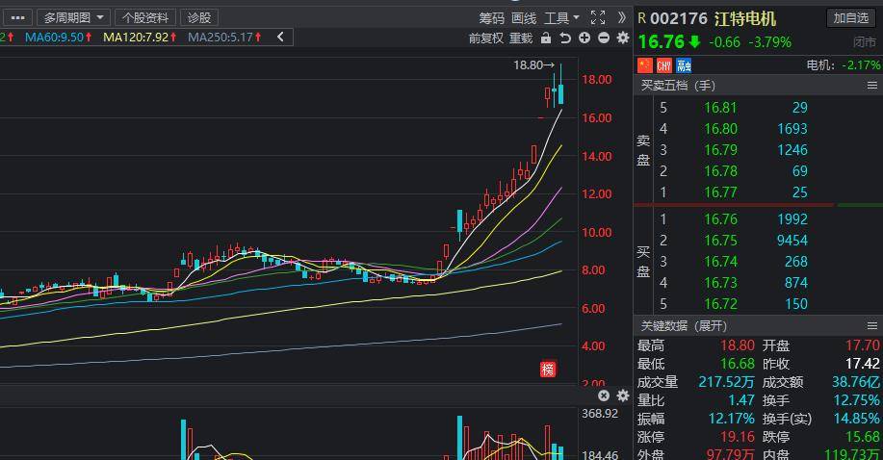Image resolution: width=883 pixels, height=460 pixels.
Task: Open the 工具 tools dropdown
Action: 561,17
